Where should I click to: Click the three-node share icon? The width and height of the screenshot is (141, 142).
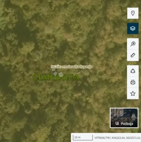(x=133, y=71)
